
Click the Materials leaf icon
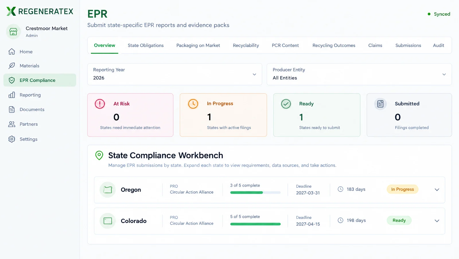point(12,66)
